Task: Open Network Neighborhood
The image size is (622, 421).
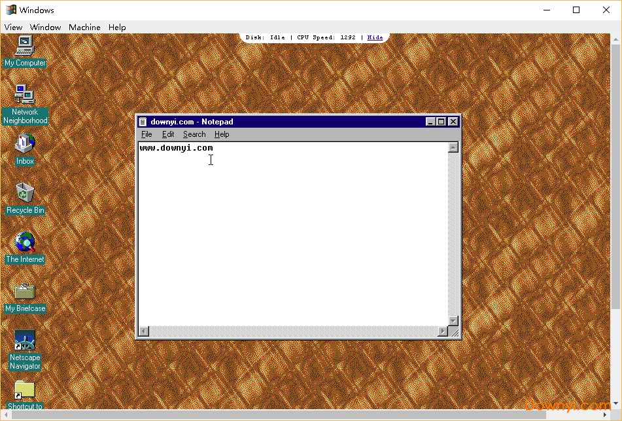Action: (x=24, y=95)
